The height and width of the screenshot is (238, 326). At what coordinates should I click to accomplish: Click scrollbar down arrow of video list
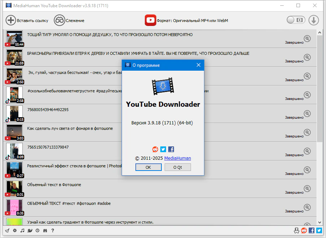(320, 222)
